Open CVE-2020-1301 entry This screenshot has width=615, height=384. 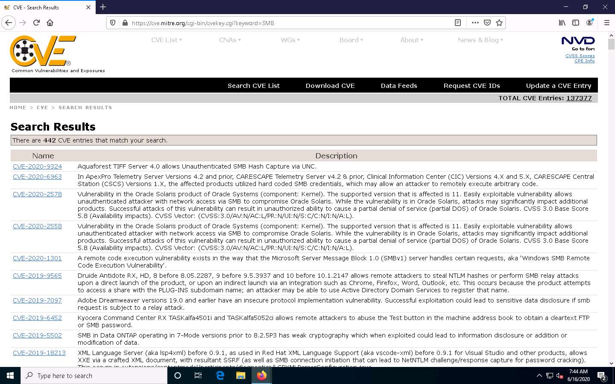point(37,258)
